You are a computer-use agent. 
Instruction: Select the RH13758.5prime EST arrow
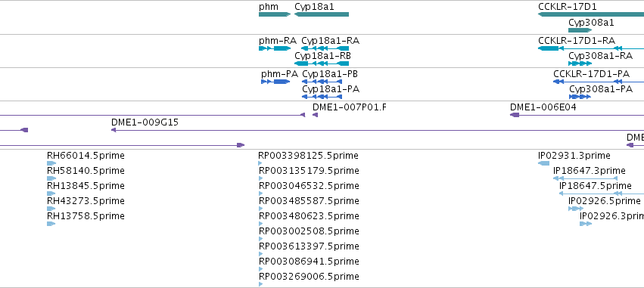(51, 224)
